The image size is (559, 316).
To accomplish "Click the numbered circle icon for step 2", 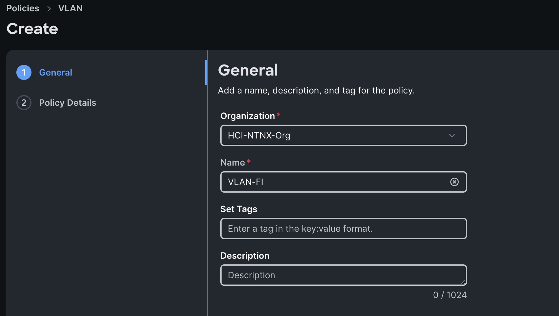I will (x=24, y=103).
